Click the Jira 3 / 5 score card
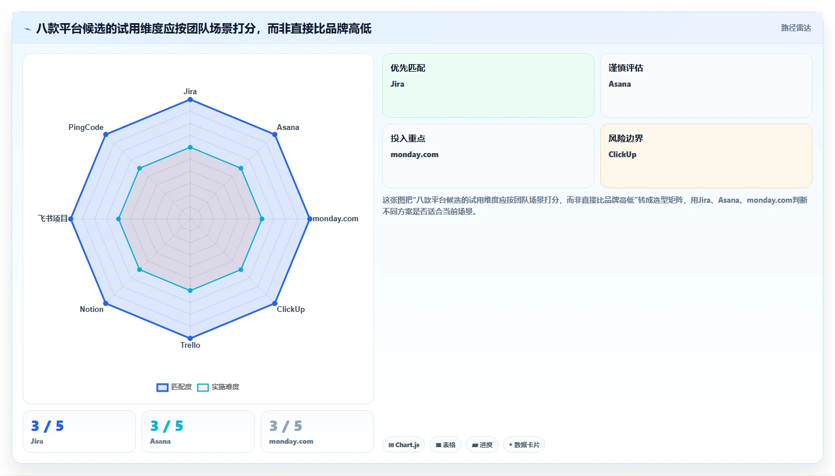835x476 pixels. [x=79, y=432]
